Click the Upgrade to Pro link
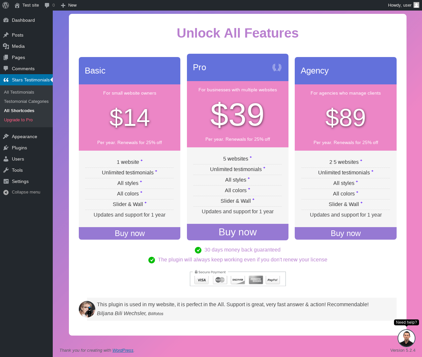This screenshot has height=357, width=422. tap(18, 120)
